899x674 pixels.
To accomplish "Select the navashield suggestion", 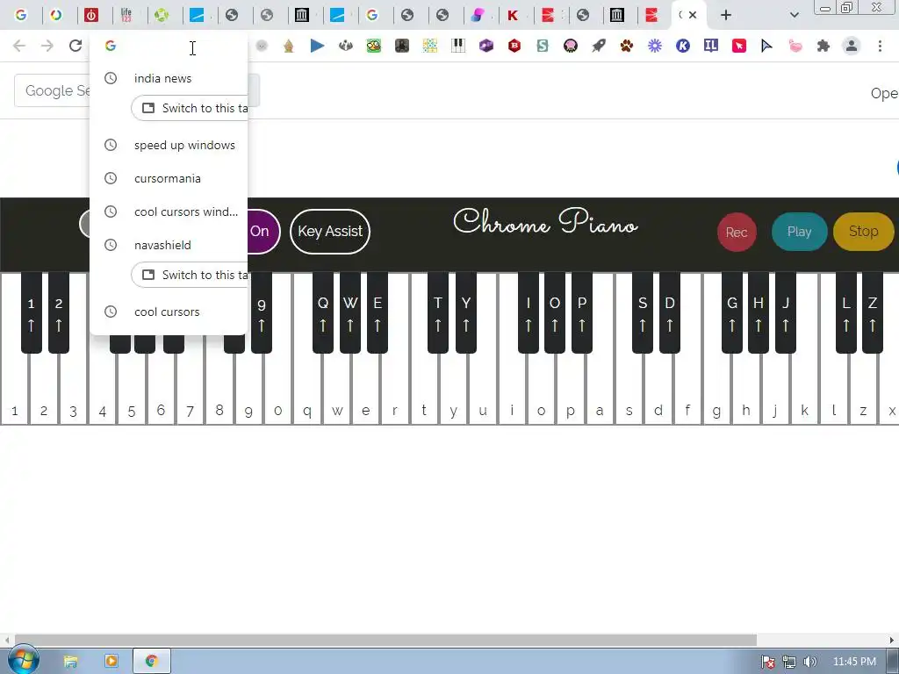I will [169, 245].
